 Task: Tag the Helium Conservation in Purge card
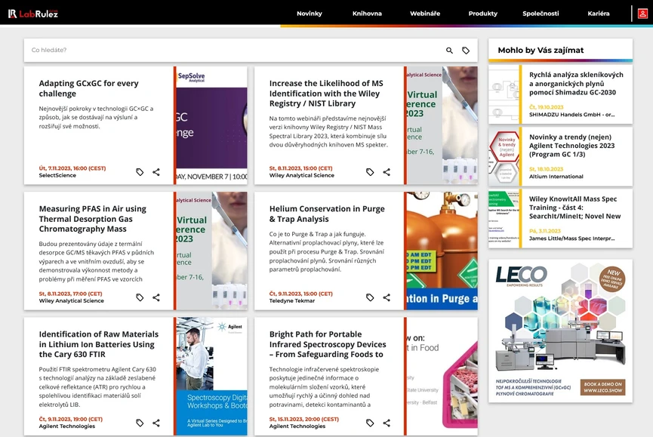click(x=370, y=297)
